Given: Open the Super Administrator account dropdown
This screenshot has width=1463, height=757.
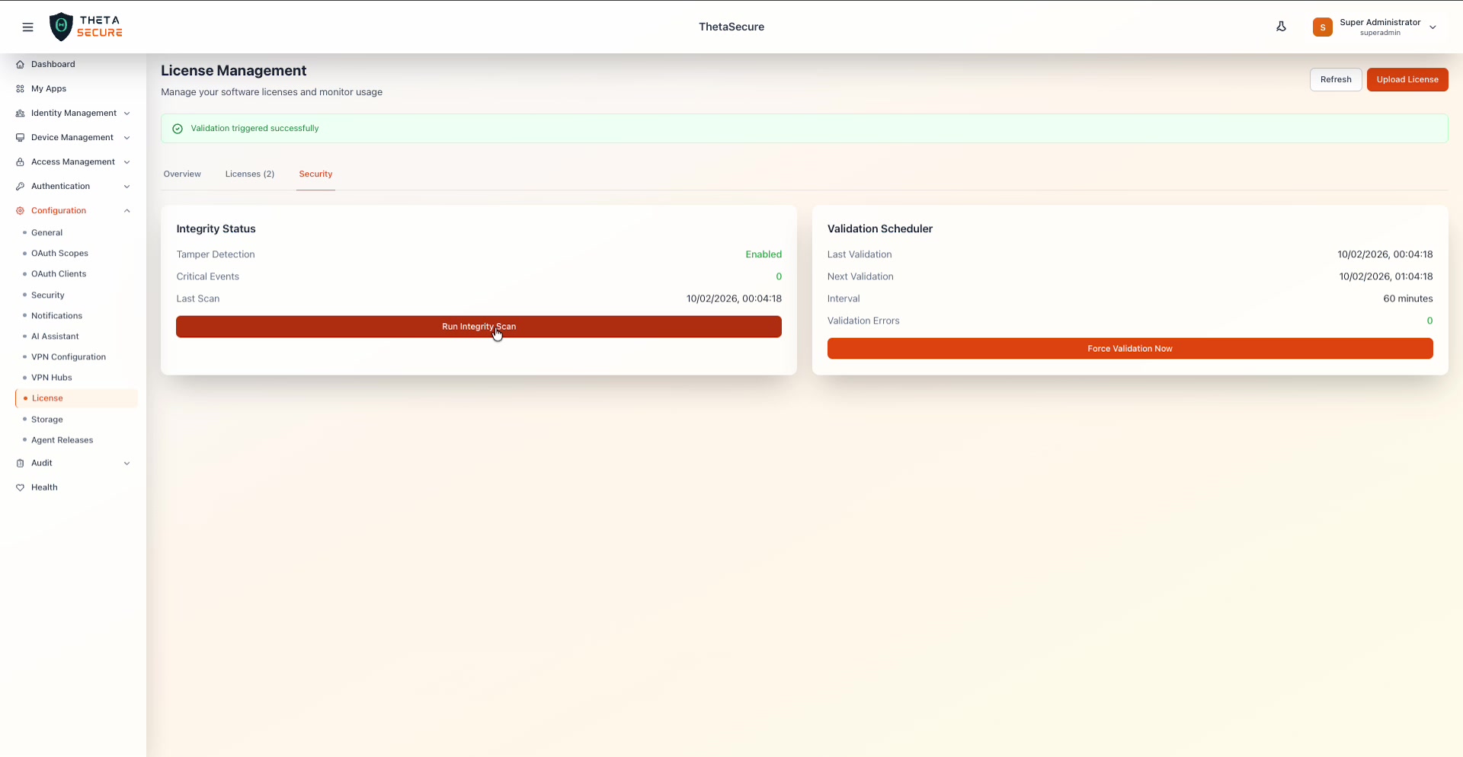Looking at the screenshot, I should (x=1433, y=27).
